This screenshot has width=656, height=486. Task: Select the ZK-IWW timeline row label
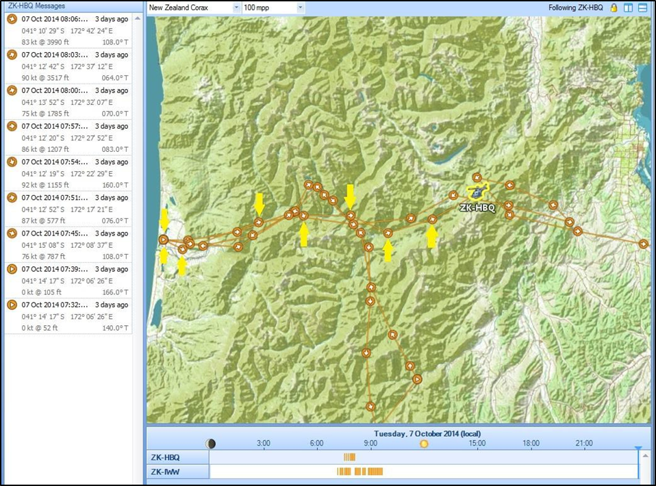point(164,471)
